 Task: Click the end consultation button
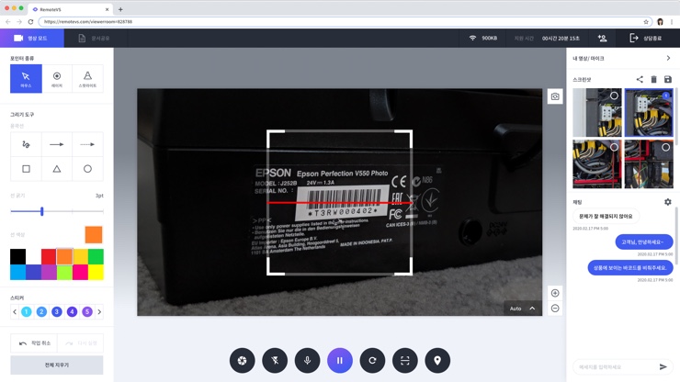(646, 39)
